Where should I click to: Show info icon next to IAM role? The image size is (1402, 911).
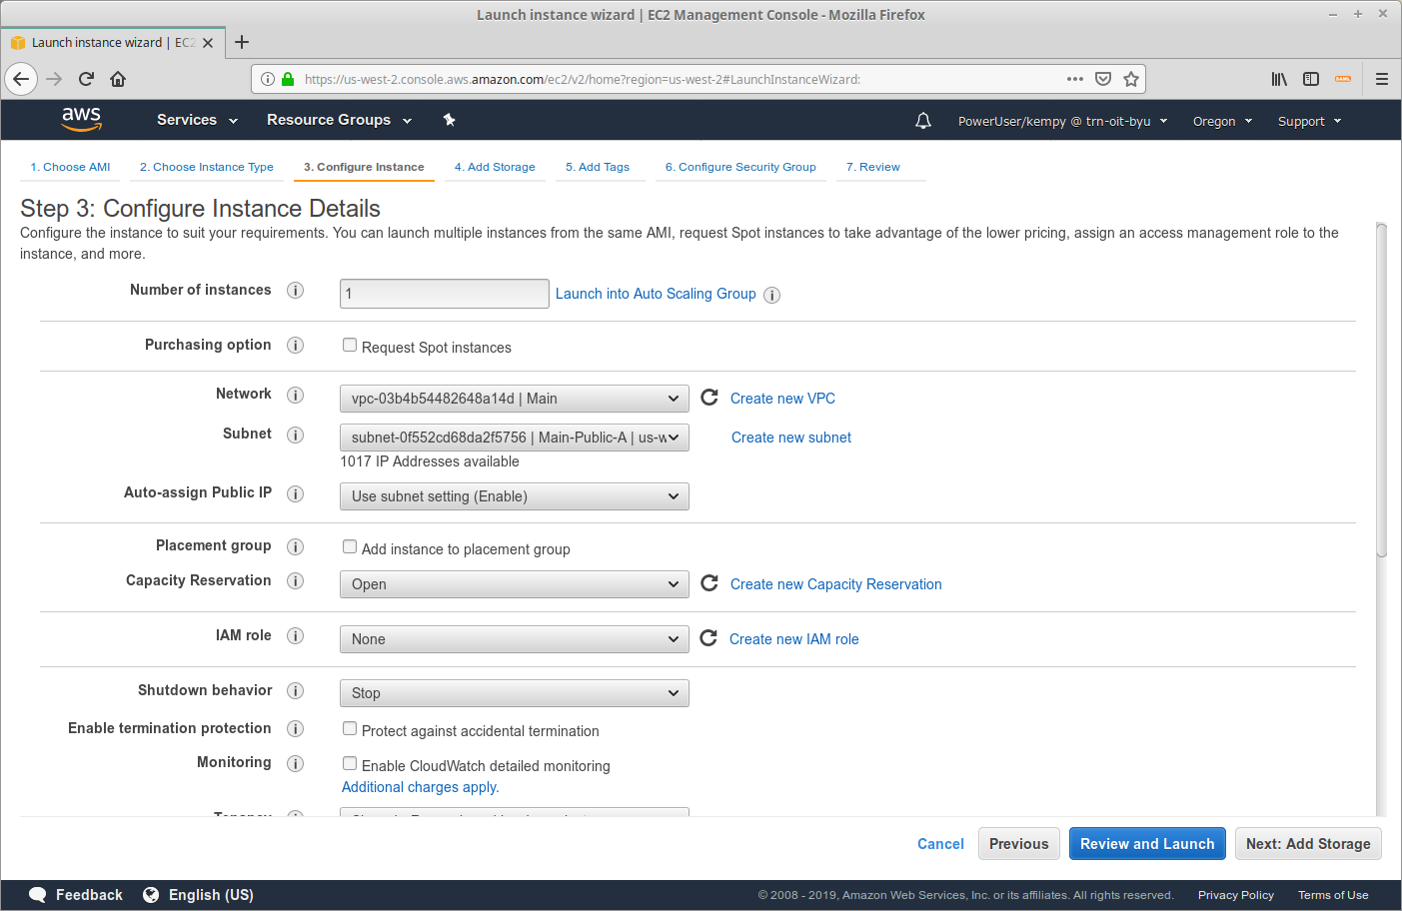[295, 635]
